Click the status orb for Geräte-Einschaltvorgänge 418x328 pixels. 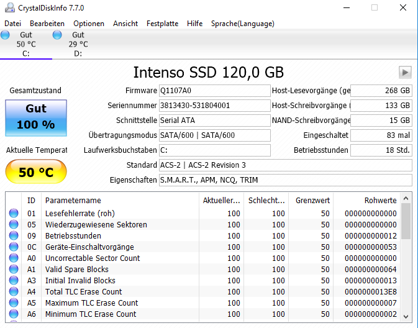[x=14, y=247]
